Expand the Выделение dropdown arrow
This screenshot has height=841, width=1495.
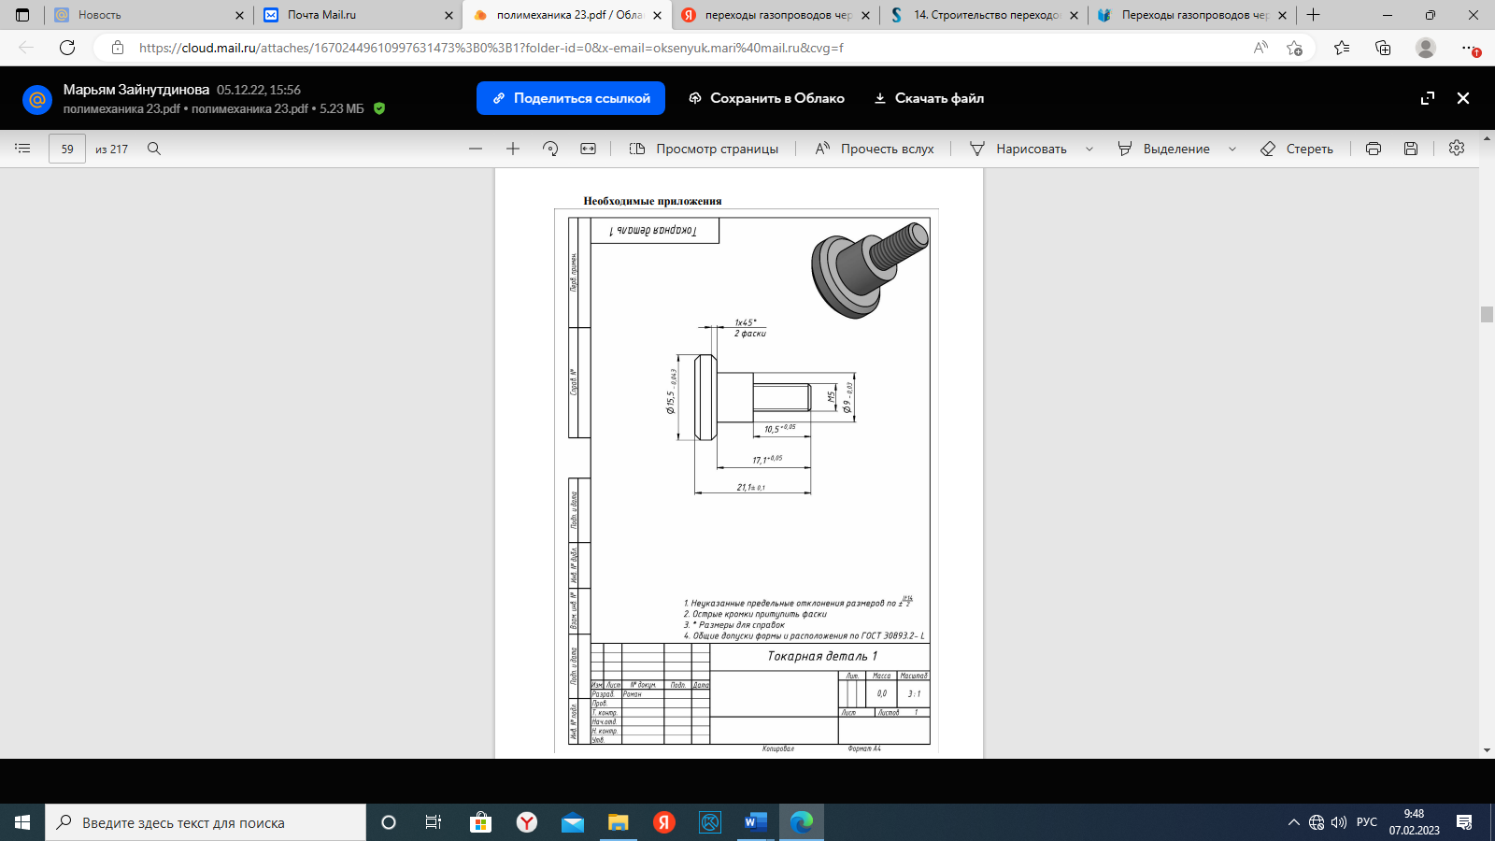tap(1232, 149)
